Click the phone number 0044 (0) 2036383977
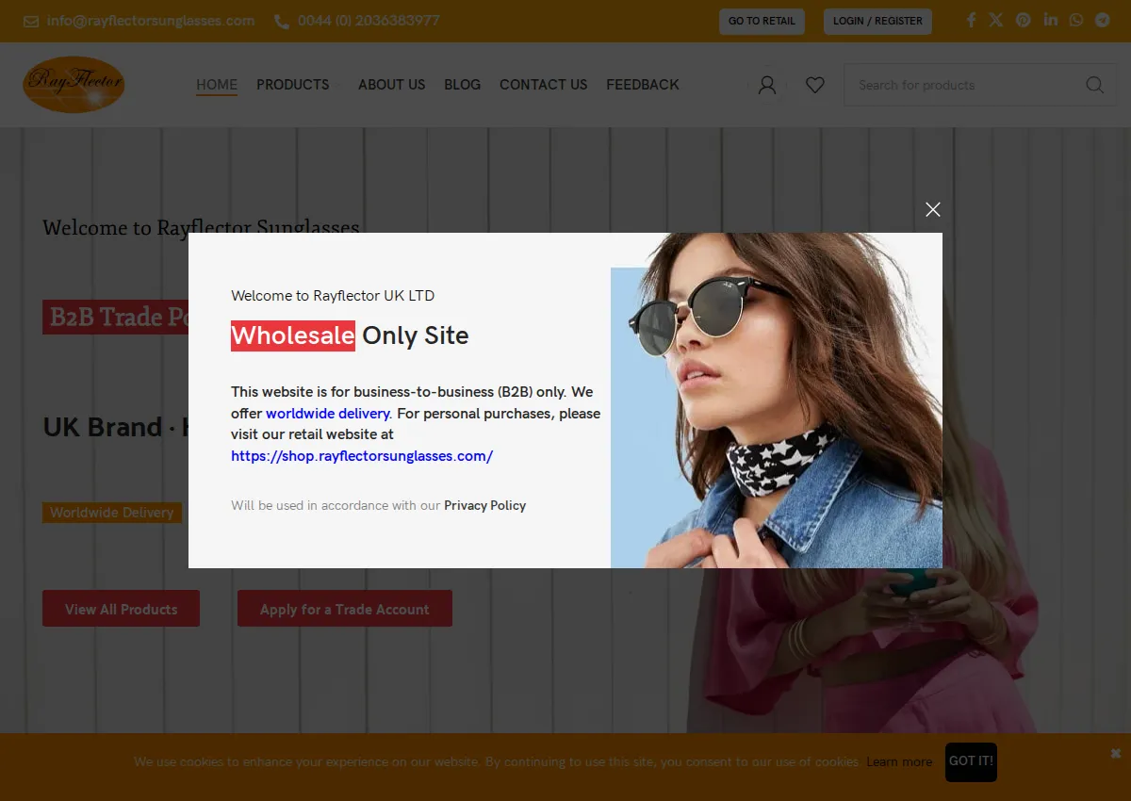1131x801 pixels. [369, 21]
